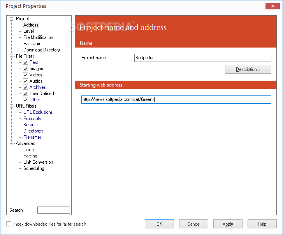The image size is (283, 235).
Task: Open the Servers filter page
Action: pos(30,125)
